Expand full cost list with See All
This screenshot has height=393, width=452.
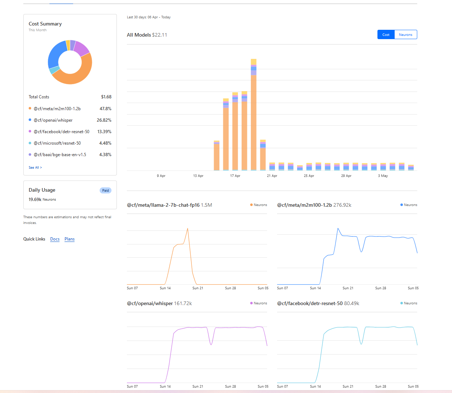tap(35, 168)
